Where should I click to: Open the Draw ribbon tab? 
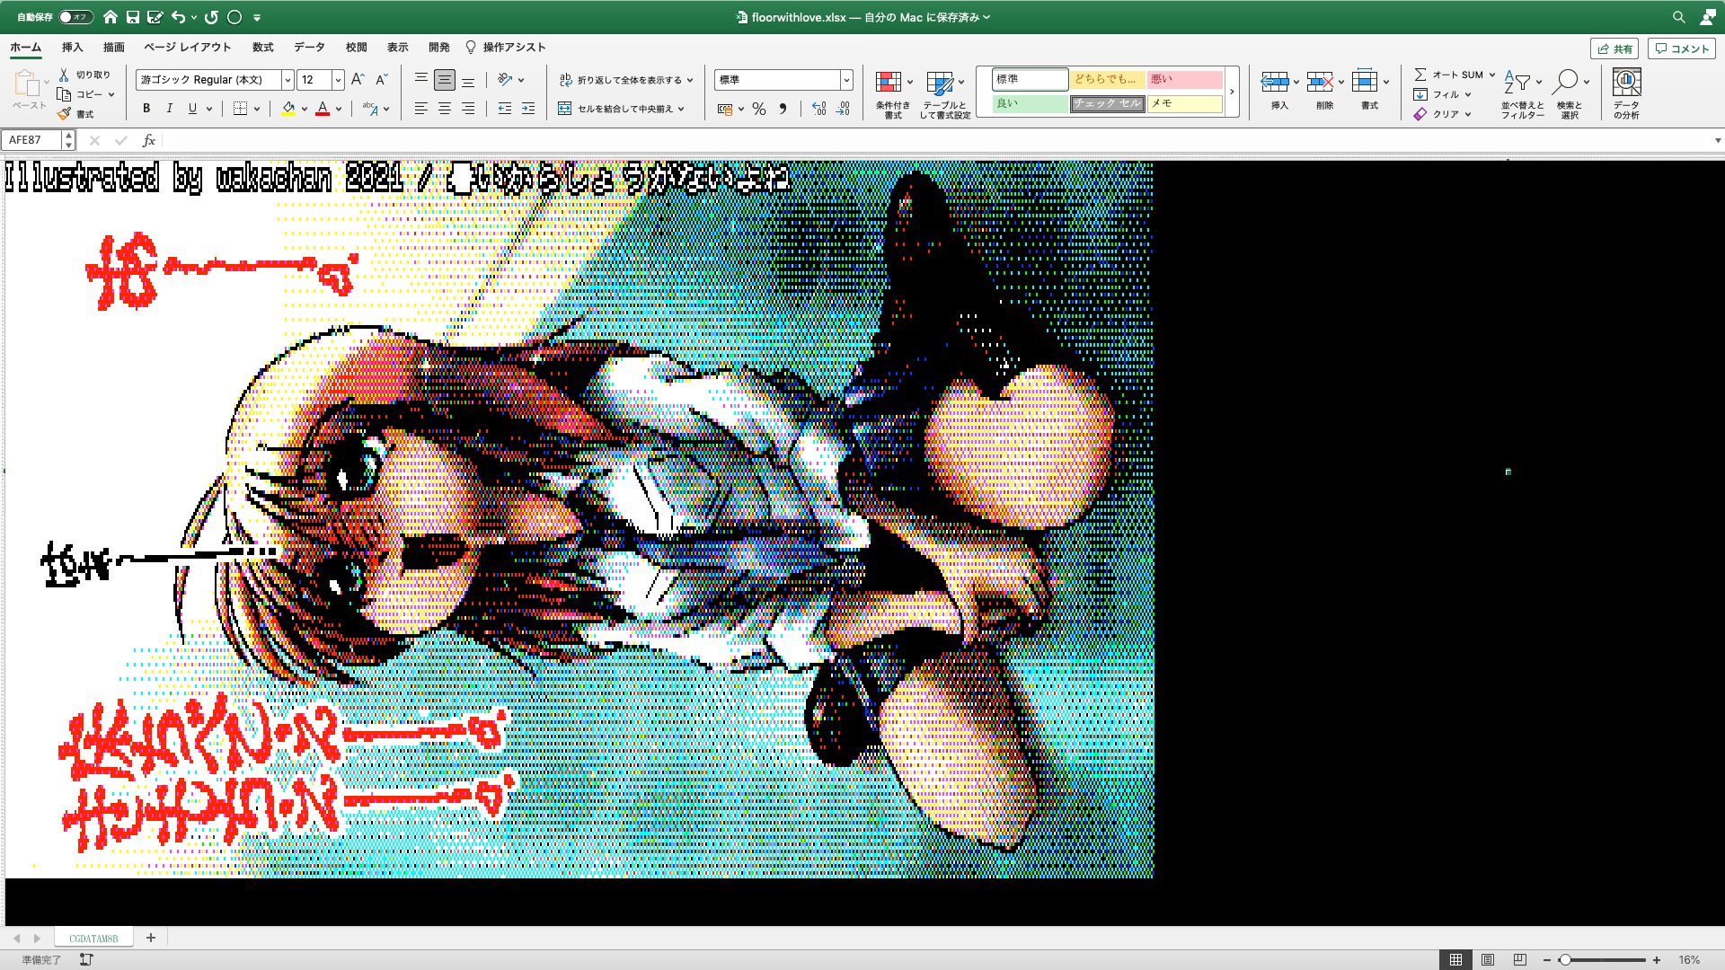[113, 48]
